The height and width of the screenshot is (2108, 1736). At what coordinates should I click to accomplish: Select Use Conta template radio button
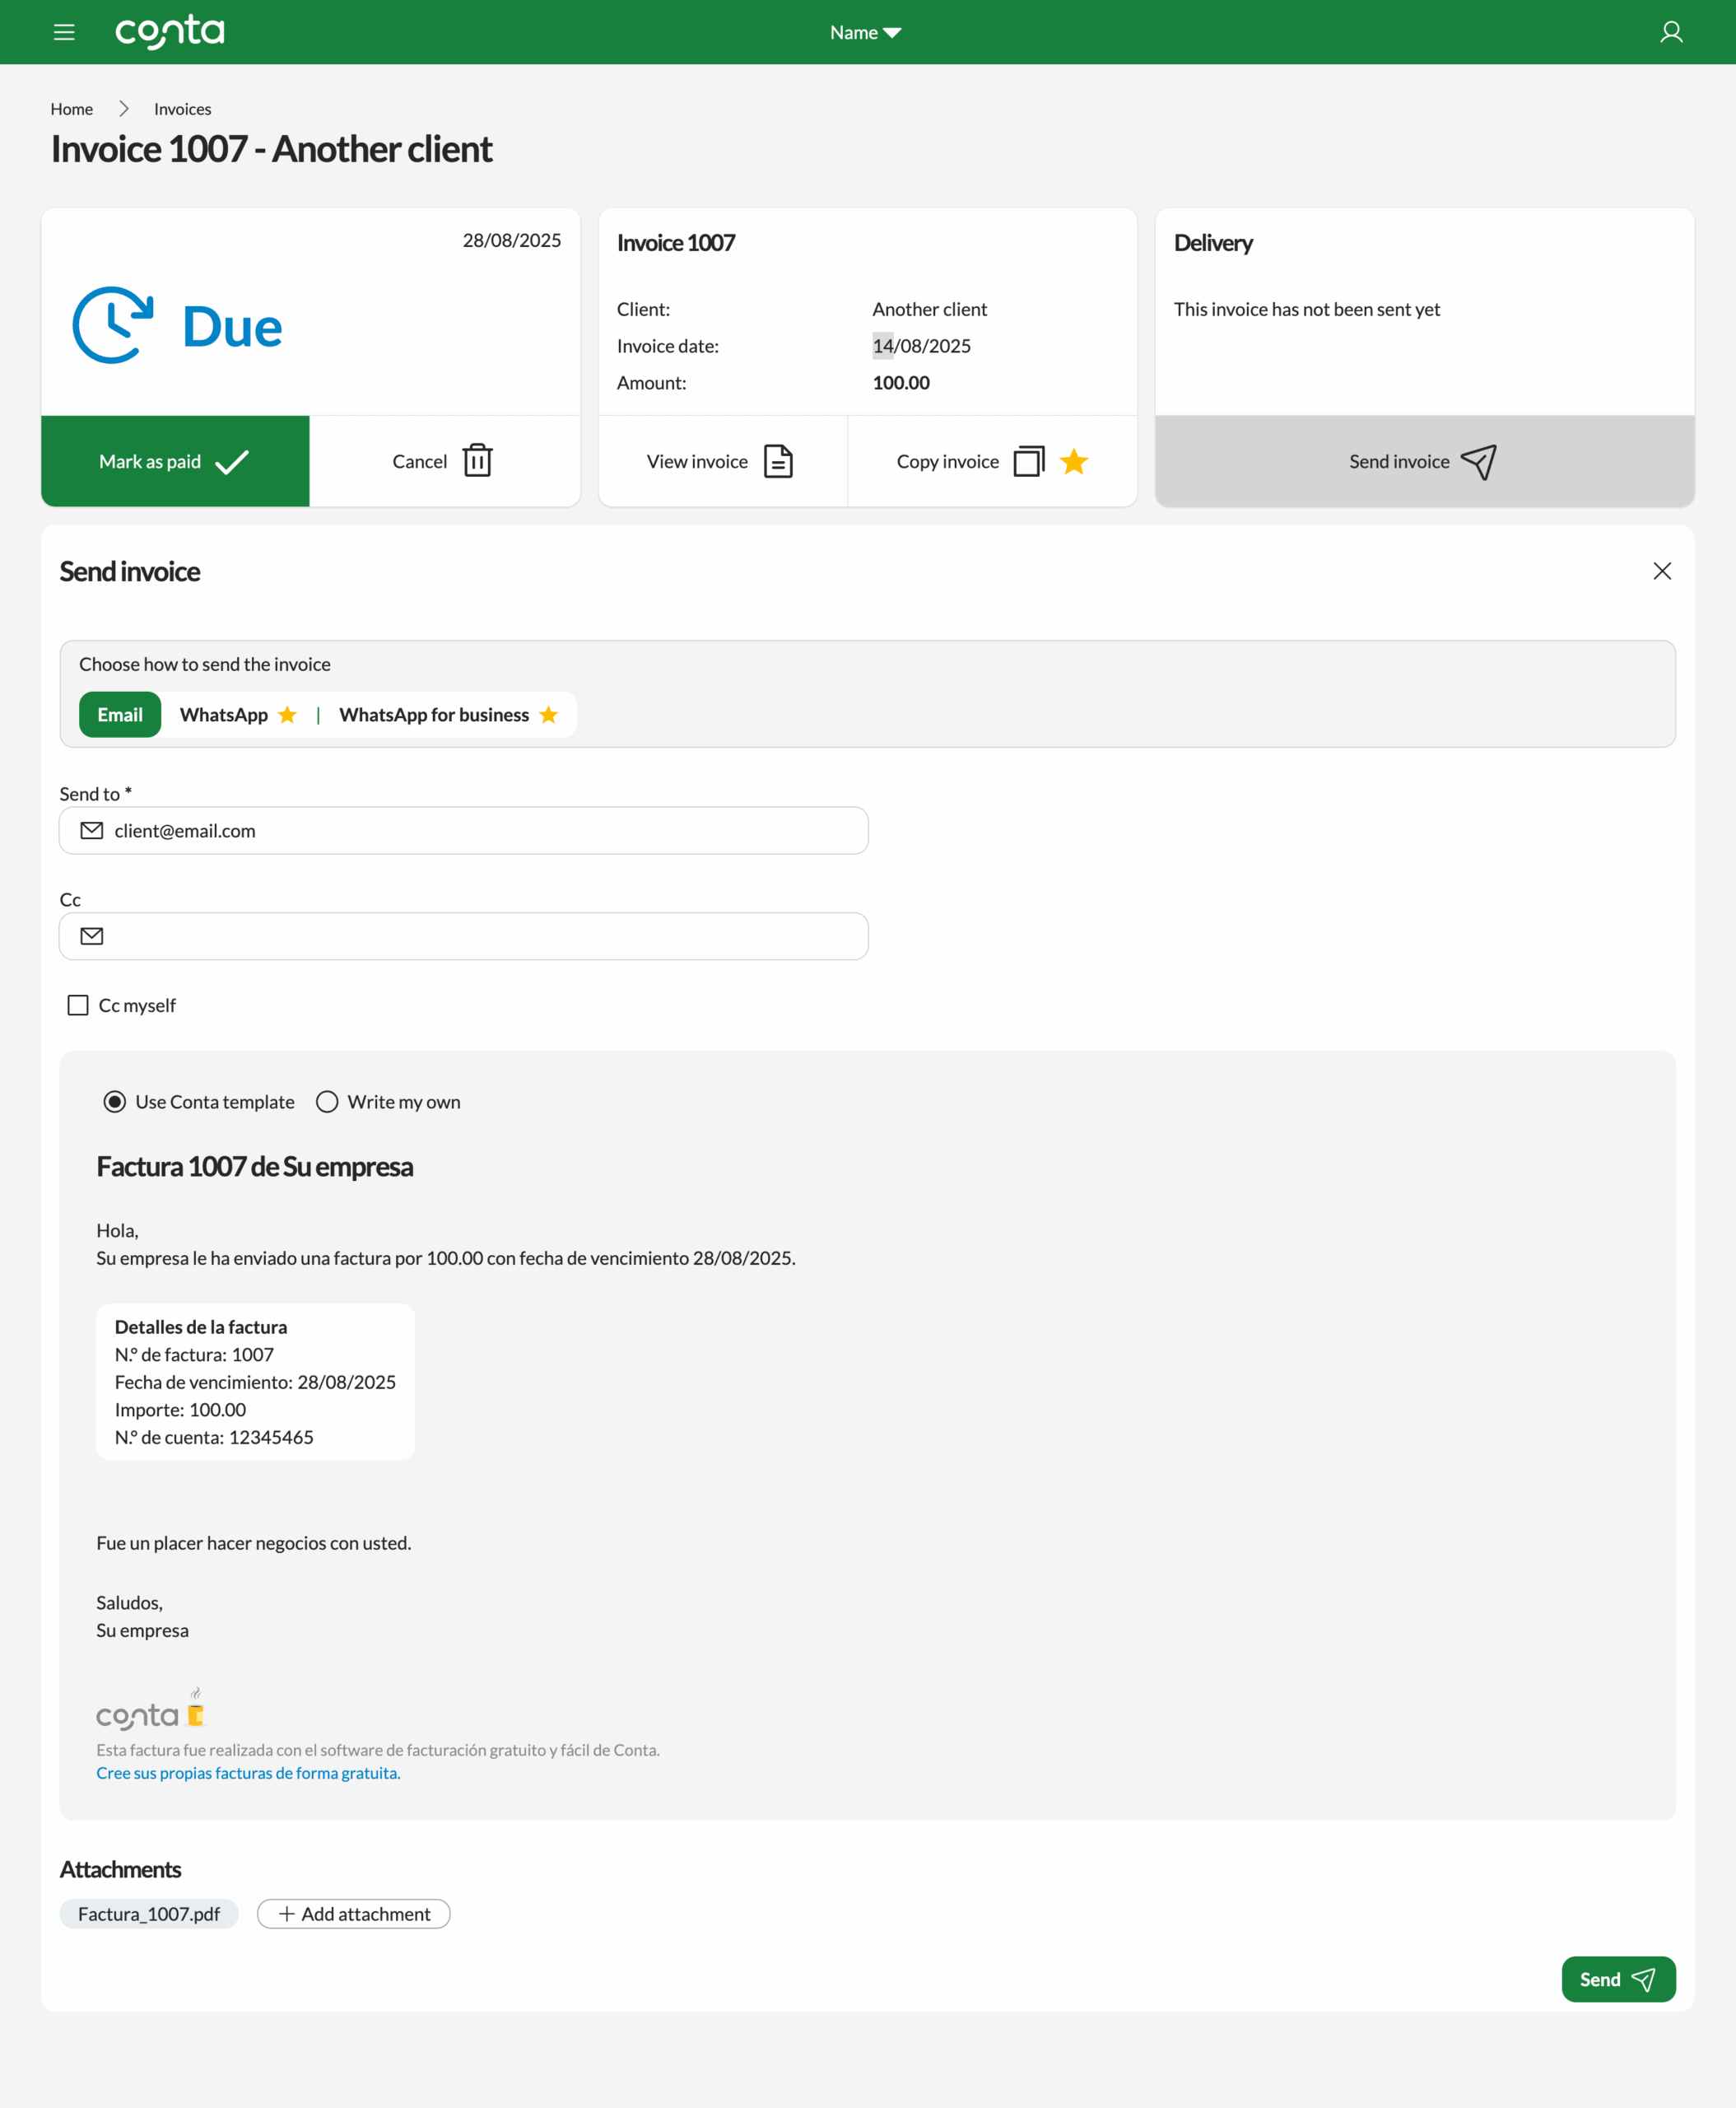(115, 1102)
